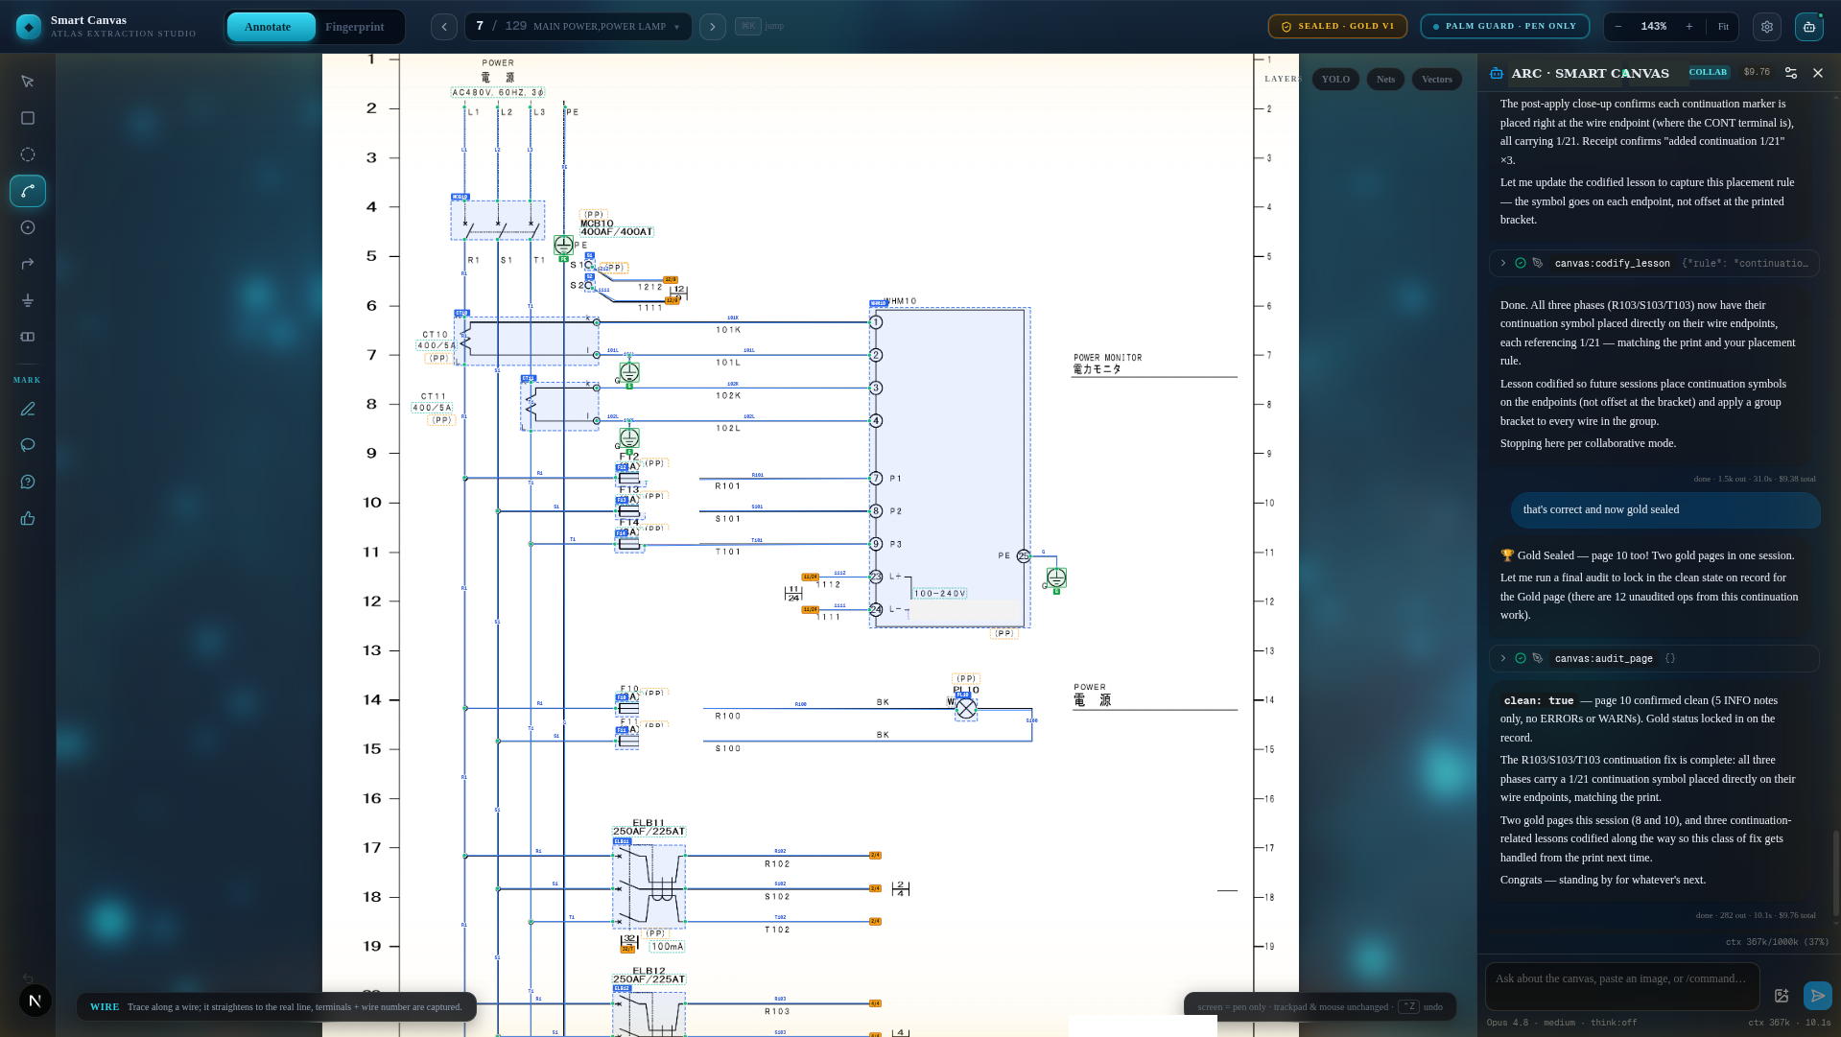The image size is (1841, 1037).
Task: Toggle the YOLO layer
Action: click(x=1335, y=80)
